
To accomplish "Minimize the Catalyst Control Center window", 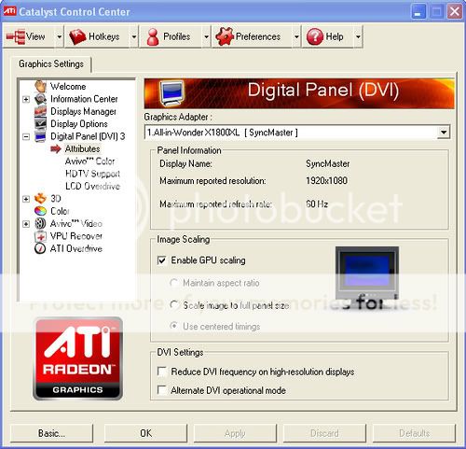I will coord(418,12).
